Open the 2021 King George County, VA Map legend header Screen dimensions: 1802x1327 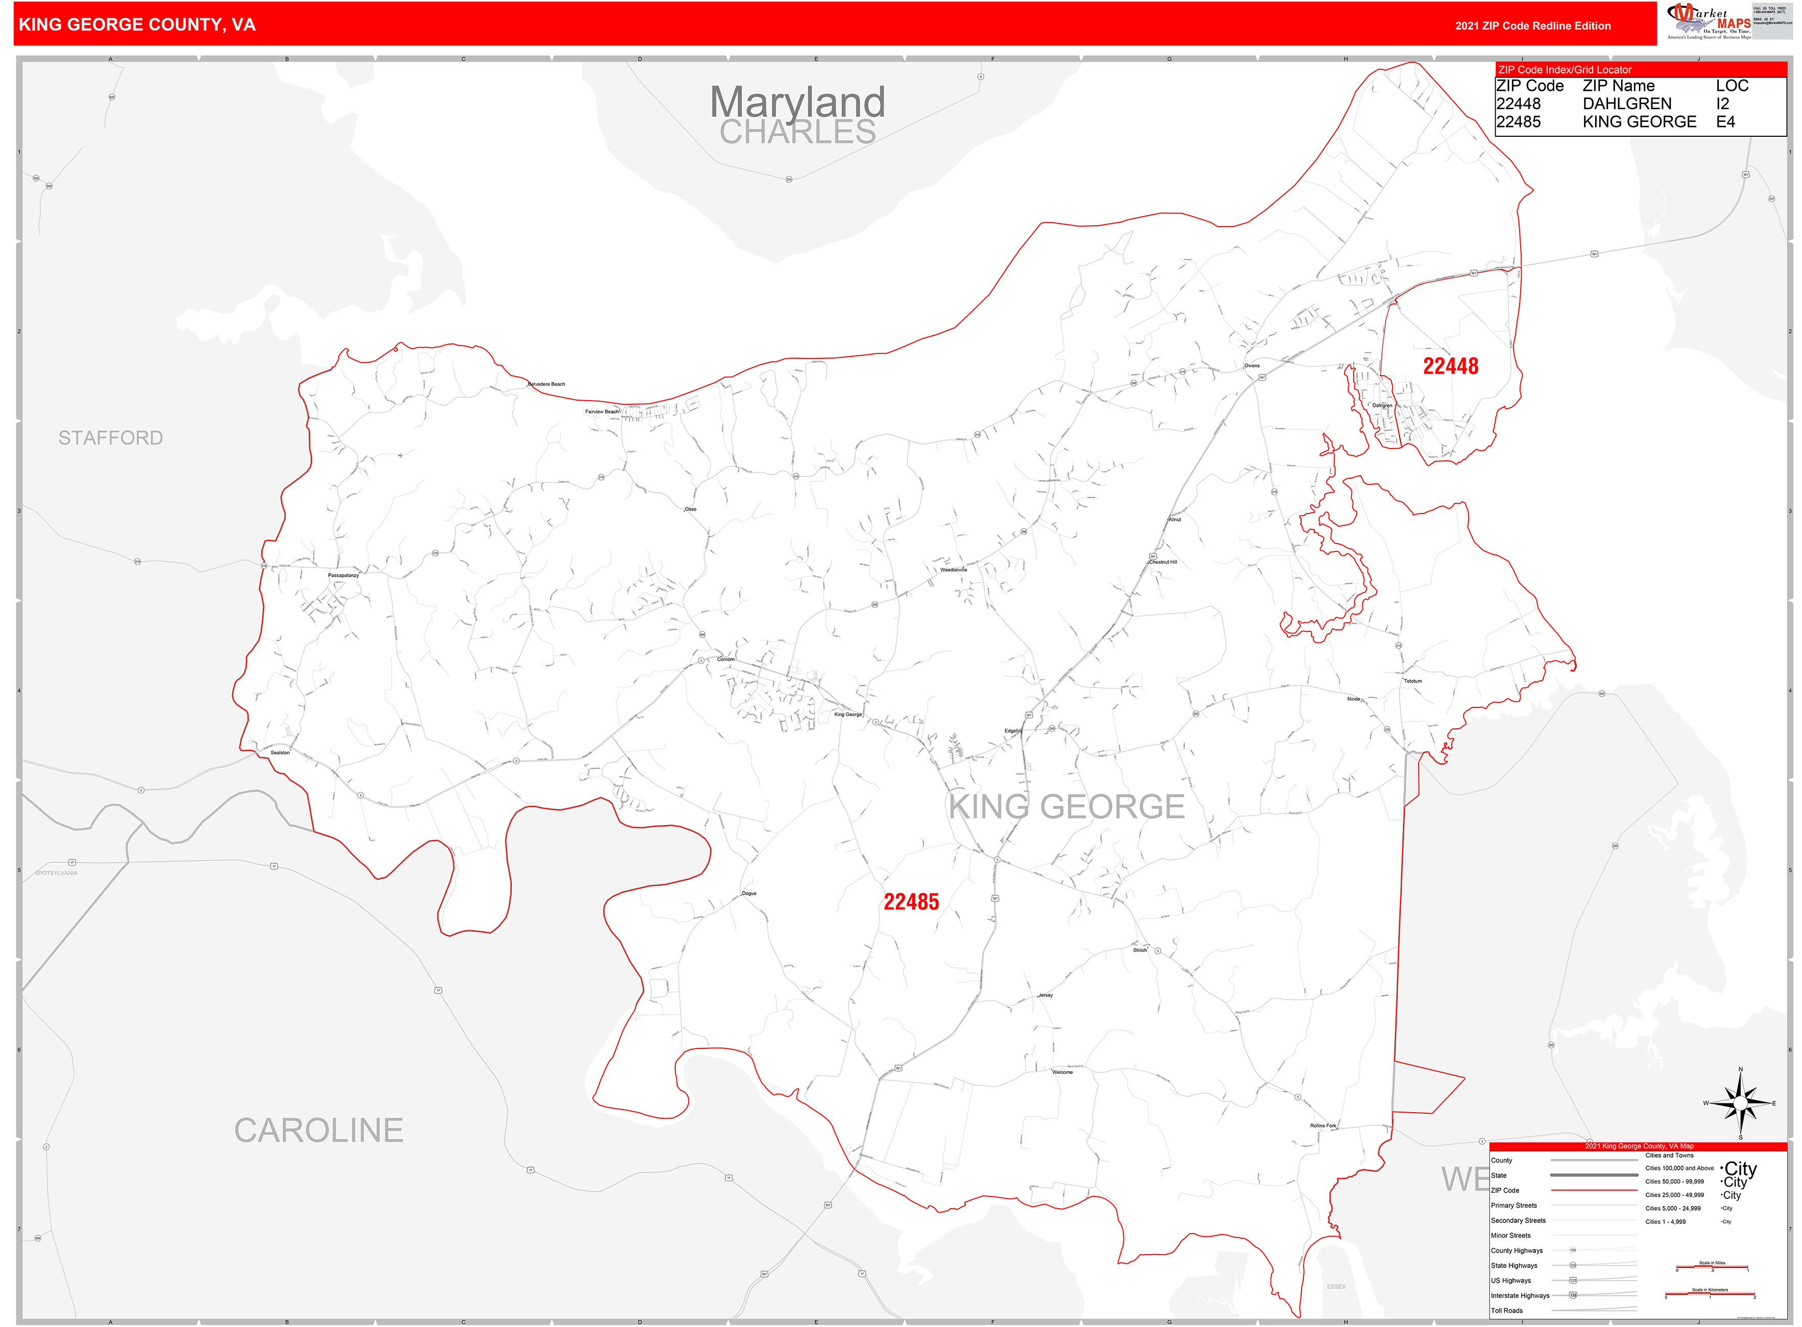click(x=1640, y=1146)
